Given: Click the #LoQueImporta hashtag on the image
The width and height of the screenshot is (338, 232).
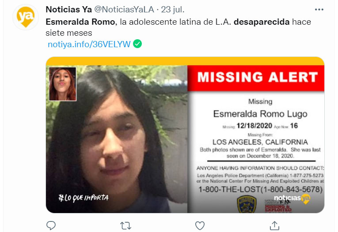Looking at the screenshot, I should [x=84, y=198].
